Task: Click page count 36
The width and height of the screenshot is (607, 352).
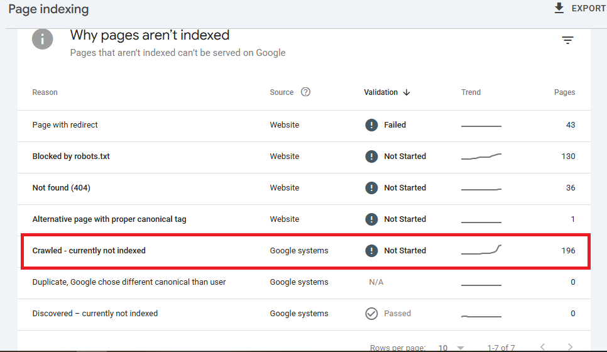Action: 571,187
